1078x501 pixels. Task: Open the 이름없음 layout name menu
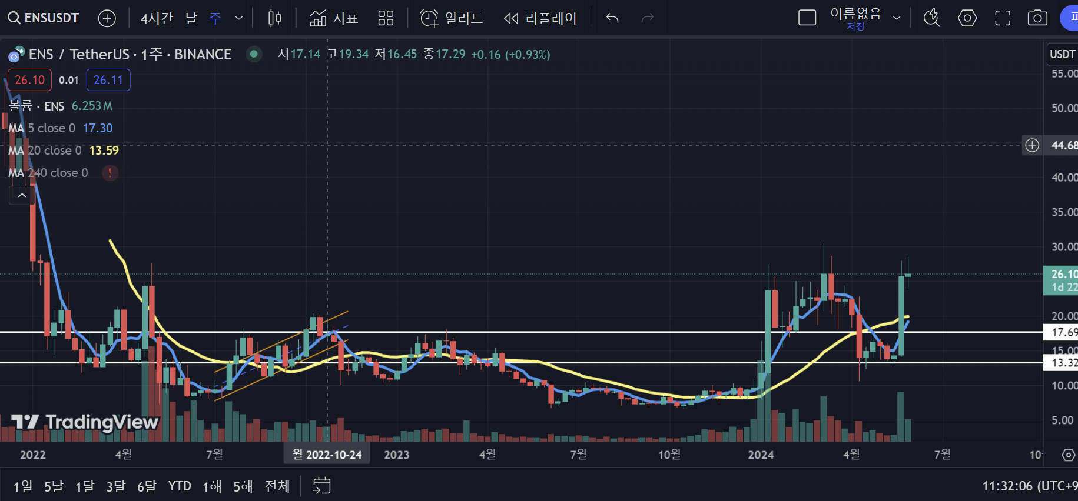[x=855, y=14]
